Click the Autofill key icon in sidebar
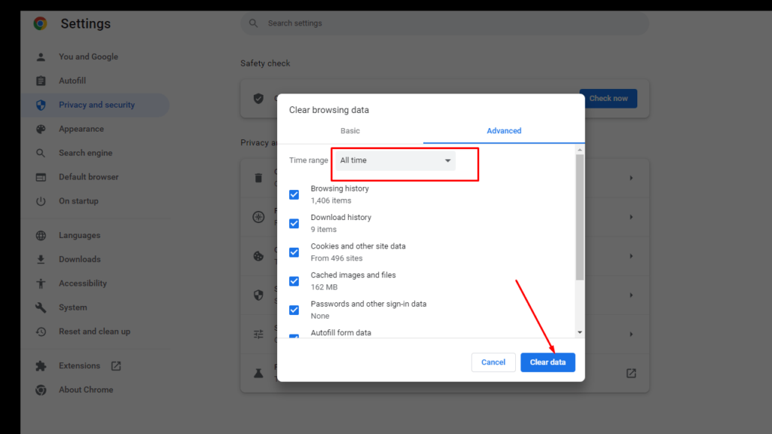This screenshot has width=772, height=434. click(40, 80)
